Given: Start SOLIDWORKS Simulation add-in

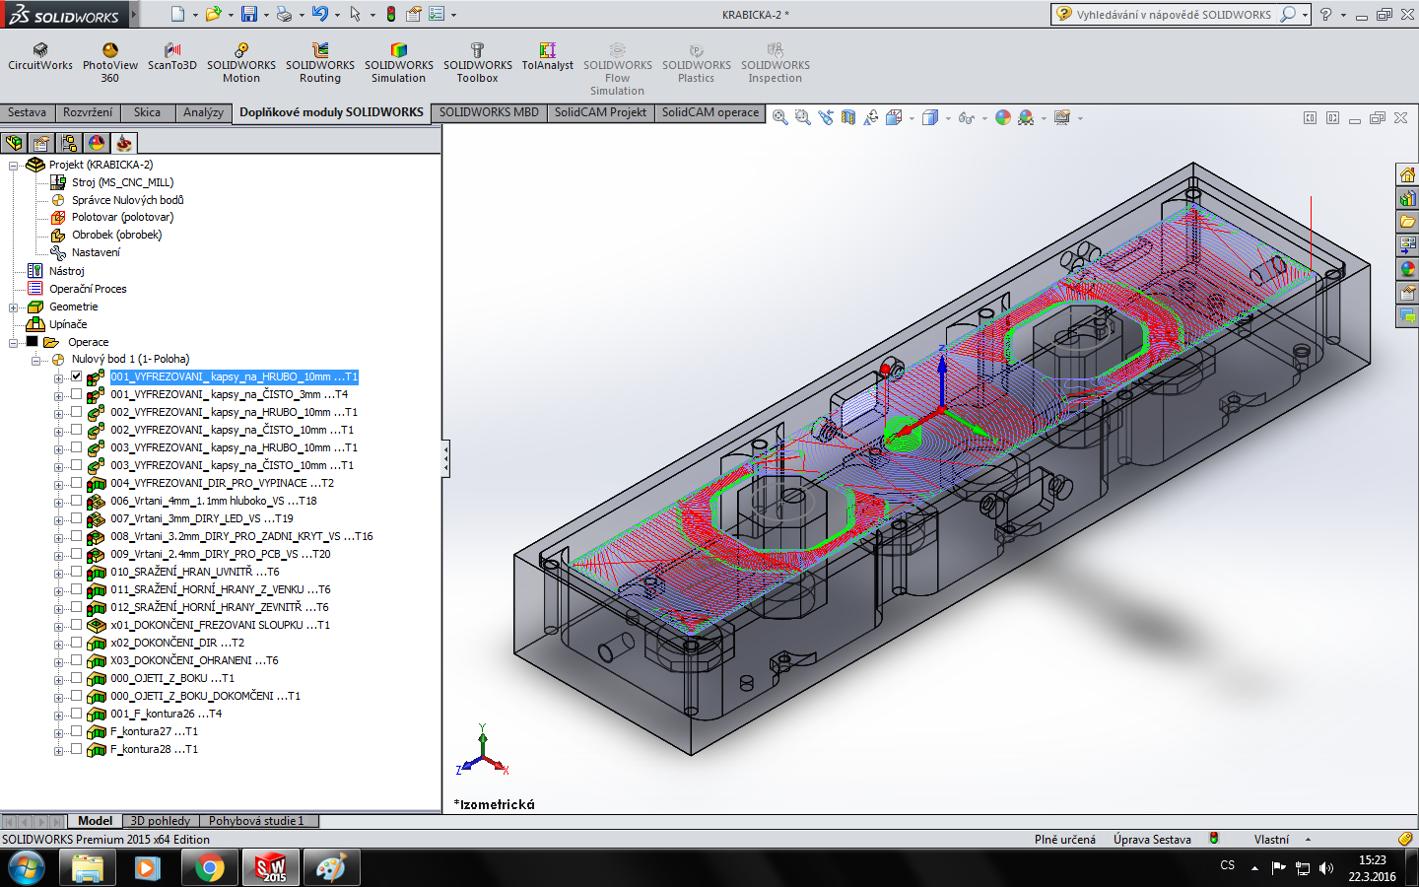Looking at the screenshot, I should (x=399, y=63).
